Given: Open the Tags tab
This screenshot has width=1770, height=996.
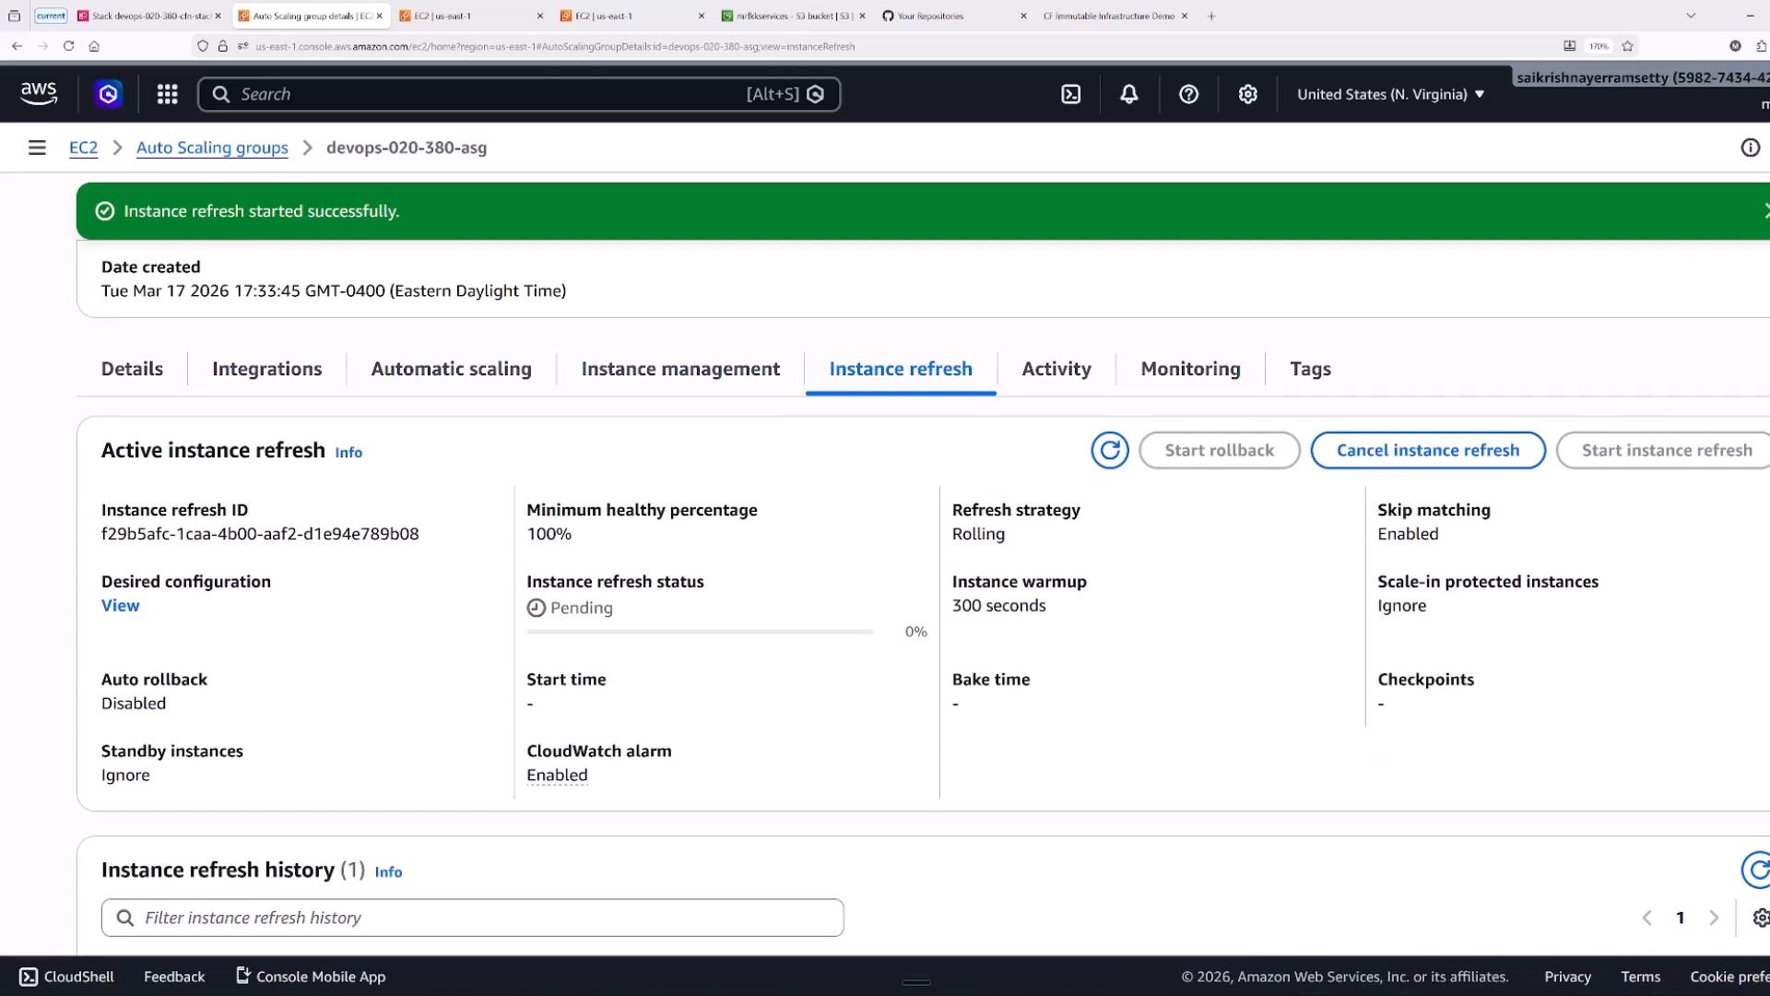Looking at the screenshot, I should tap(1310, 369).
